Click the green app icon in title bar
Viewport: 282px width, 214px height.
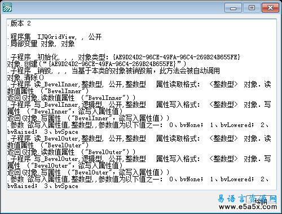tap(7, 7)
